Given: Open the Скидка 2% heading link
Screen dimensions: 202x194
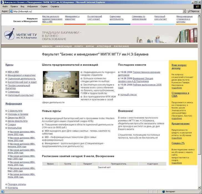Looking at the screenshot, I should [x=178, y=143].
